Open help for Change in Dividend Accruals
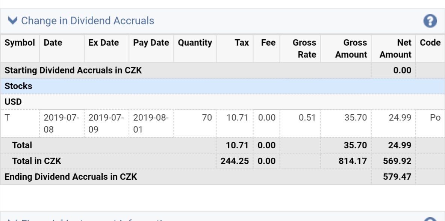Image resolution: width=445 pixels, height=221 pixels. click(430, 21)
